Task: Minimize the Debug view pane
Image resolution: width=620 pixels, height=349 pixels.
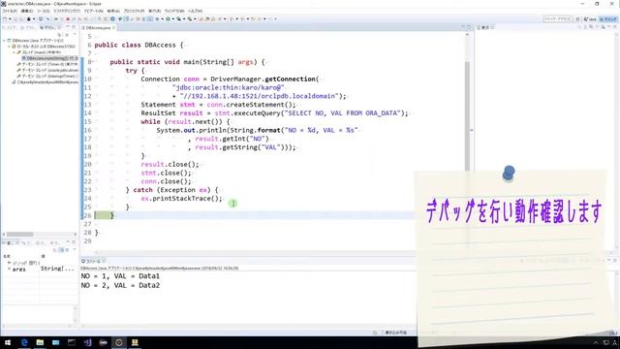Action: [68, 27]
